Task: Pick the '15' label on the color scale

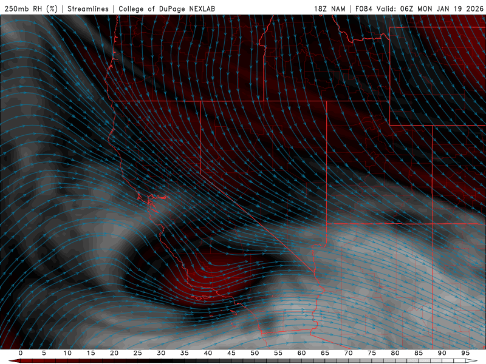Action: (91, 353)
